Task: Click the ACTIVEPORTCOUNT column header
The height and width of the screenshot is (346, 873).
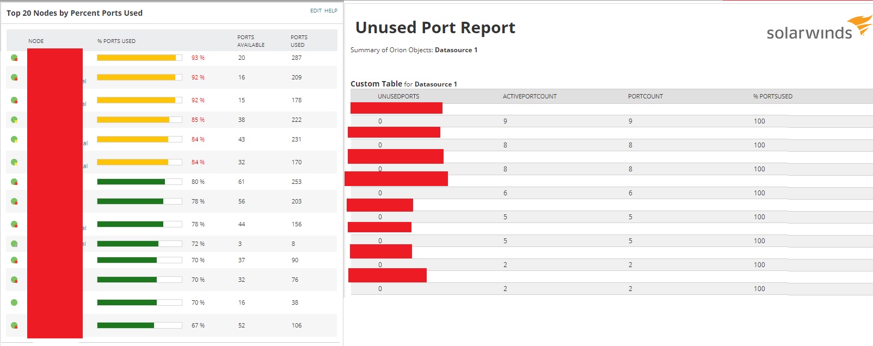Action: pyautogui.click(x=530, y=97)
